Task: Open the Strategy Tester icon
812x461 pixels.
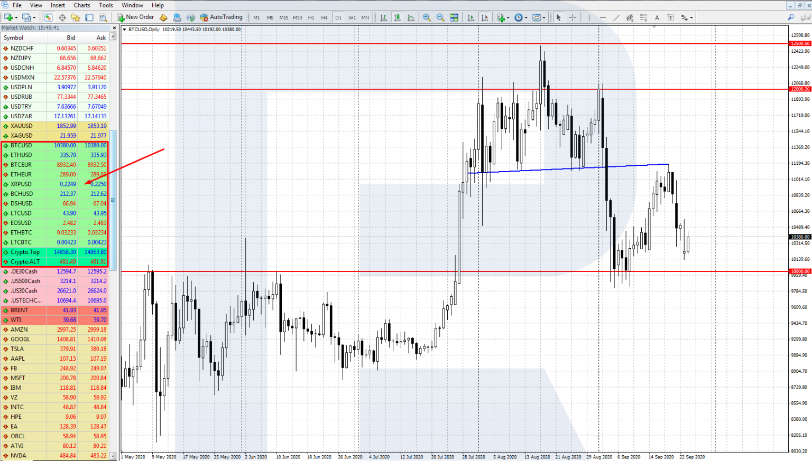Action: [103, 17]
